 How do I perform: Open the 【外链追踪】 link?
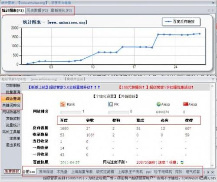click(x=128, y=96)
